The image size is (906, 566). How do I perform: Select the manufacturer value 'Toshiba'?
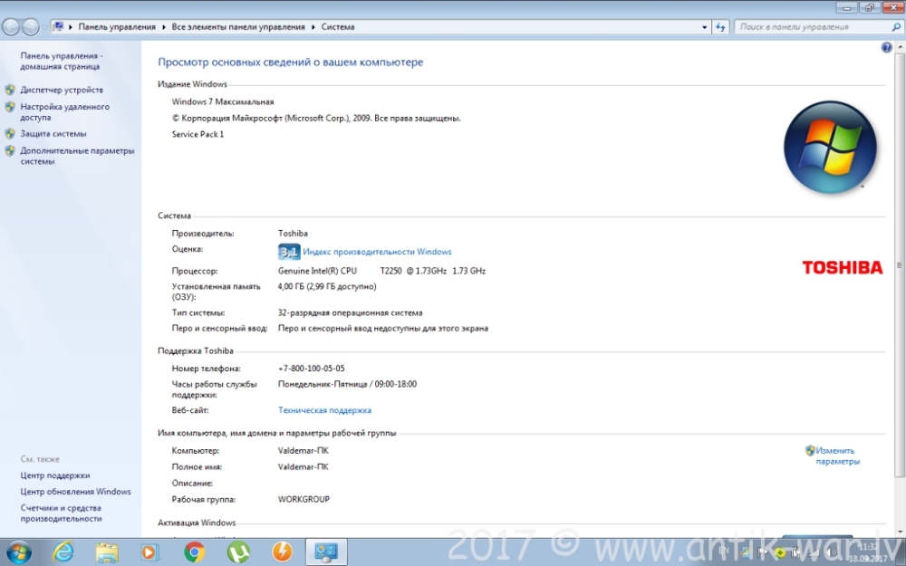(293, 234)
